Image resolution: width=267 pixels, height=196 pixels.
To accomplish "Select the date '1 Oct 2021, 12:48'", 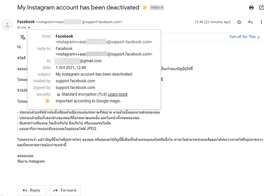I will (x=71, y=68).
